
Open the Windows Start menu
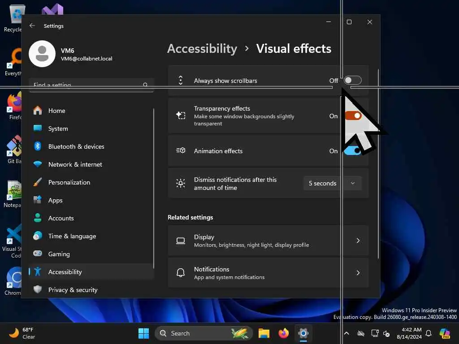(143, 333)
